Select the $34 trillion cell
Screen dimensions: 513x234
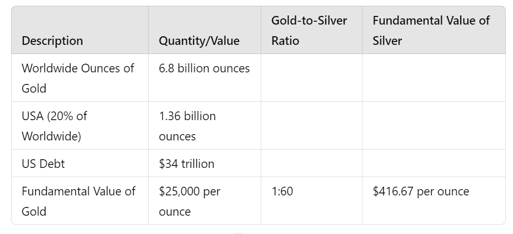tap(186, 164)
